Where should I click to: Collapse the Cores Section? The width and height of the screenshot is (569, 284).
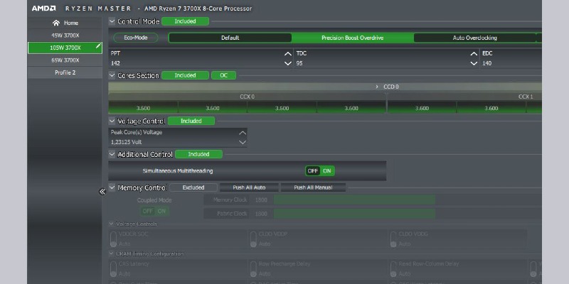point(112,75)
